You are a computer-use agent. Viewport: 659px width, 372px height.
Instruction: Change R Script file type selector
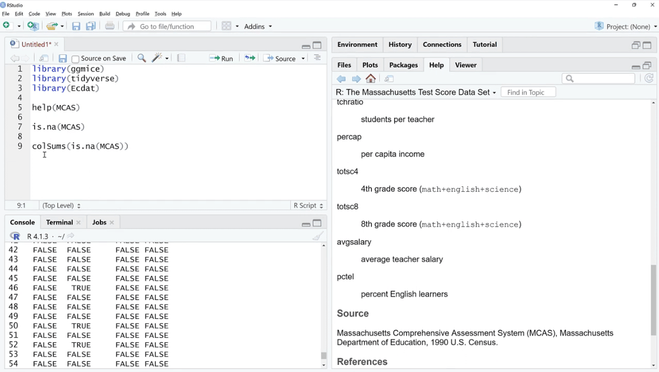(x=308, y=205)
